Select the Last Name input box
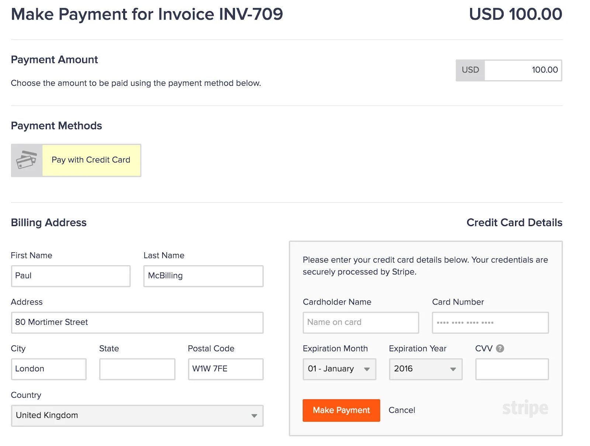 coord(203,276)
